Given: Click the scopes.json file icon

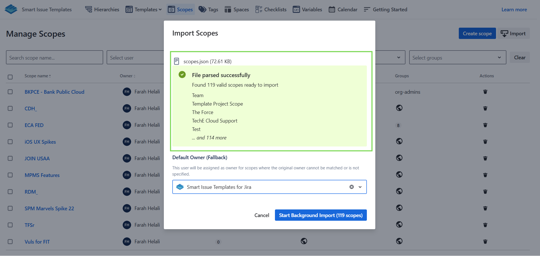Looking at the screenshot, I should click(177, 61).
